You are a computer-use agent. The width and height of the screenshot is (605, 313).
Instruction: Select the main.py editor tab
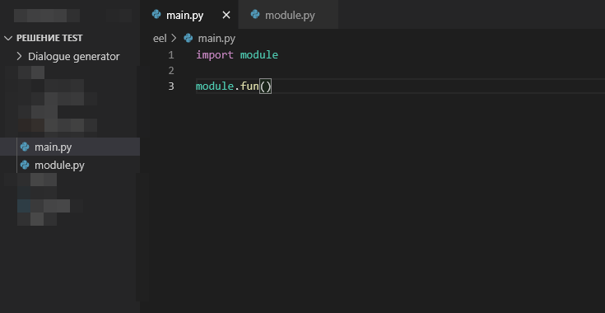click(x=189, y=15)
